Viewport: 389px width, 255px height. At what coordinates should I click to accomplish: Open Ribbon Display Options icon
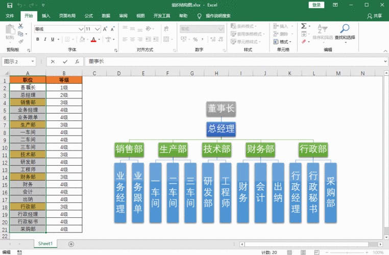(335, 5)
